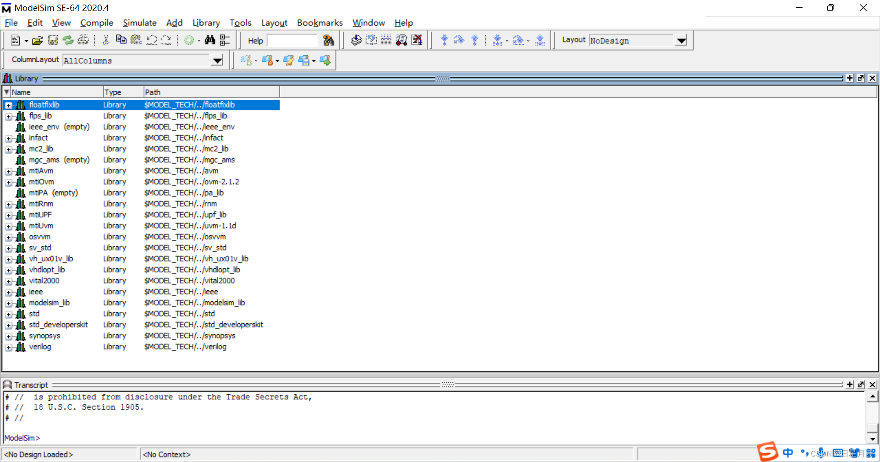Viewport: 880px width, 462px height.
Task: Open the Tools menu
Action: click(240, 22)
